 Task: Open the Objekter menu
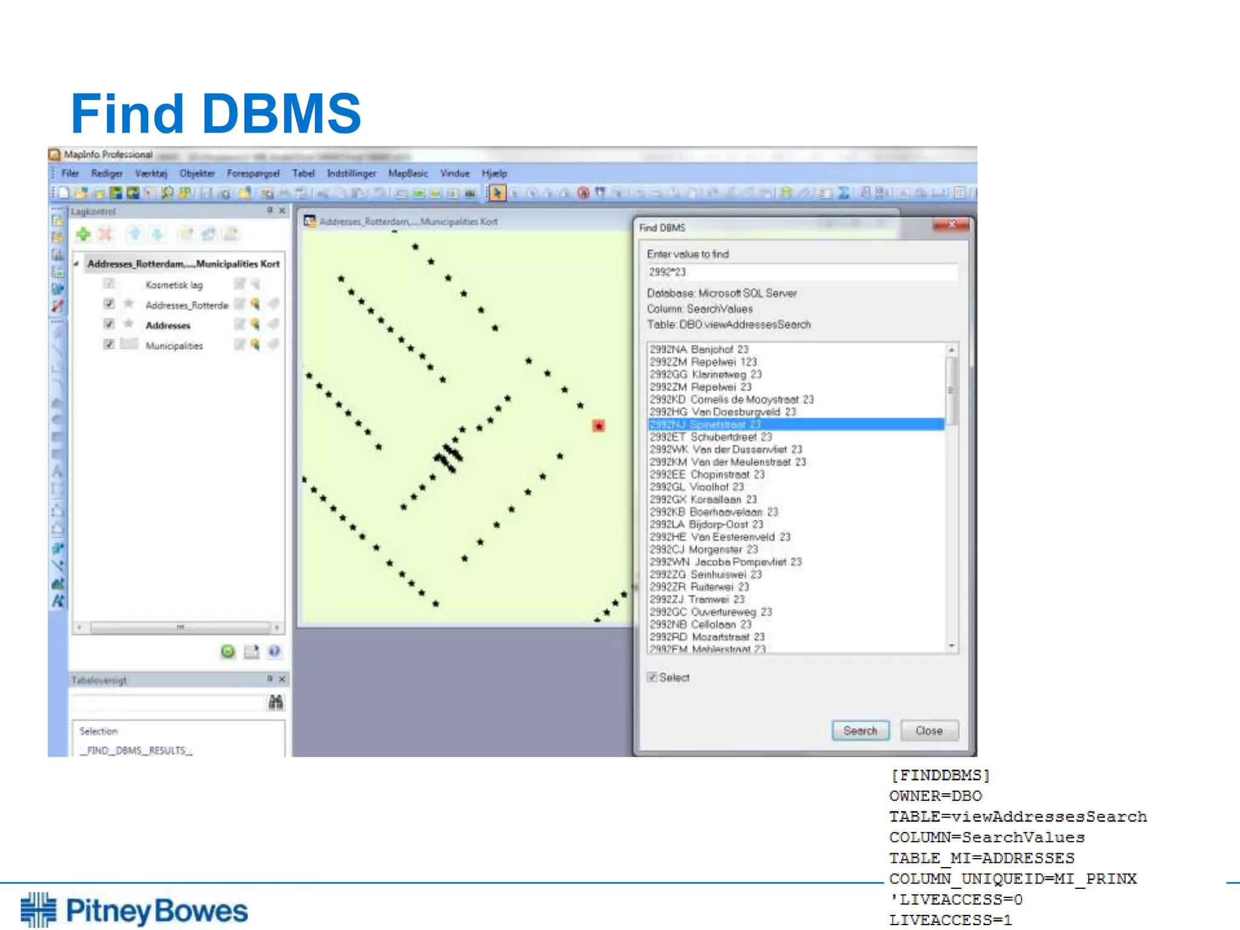tap(197, 173)
